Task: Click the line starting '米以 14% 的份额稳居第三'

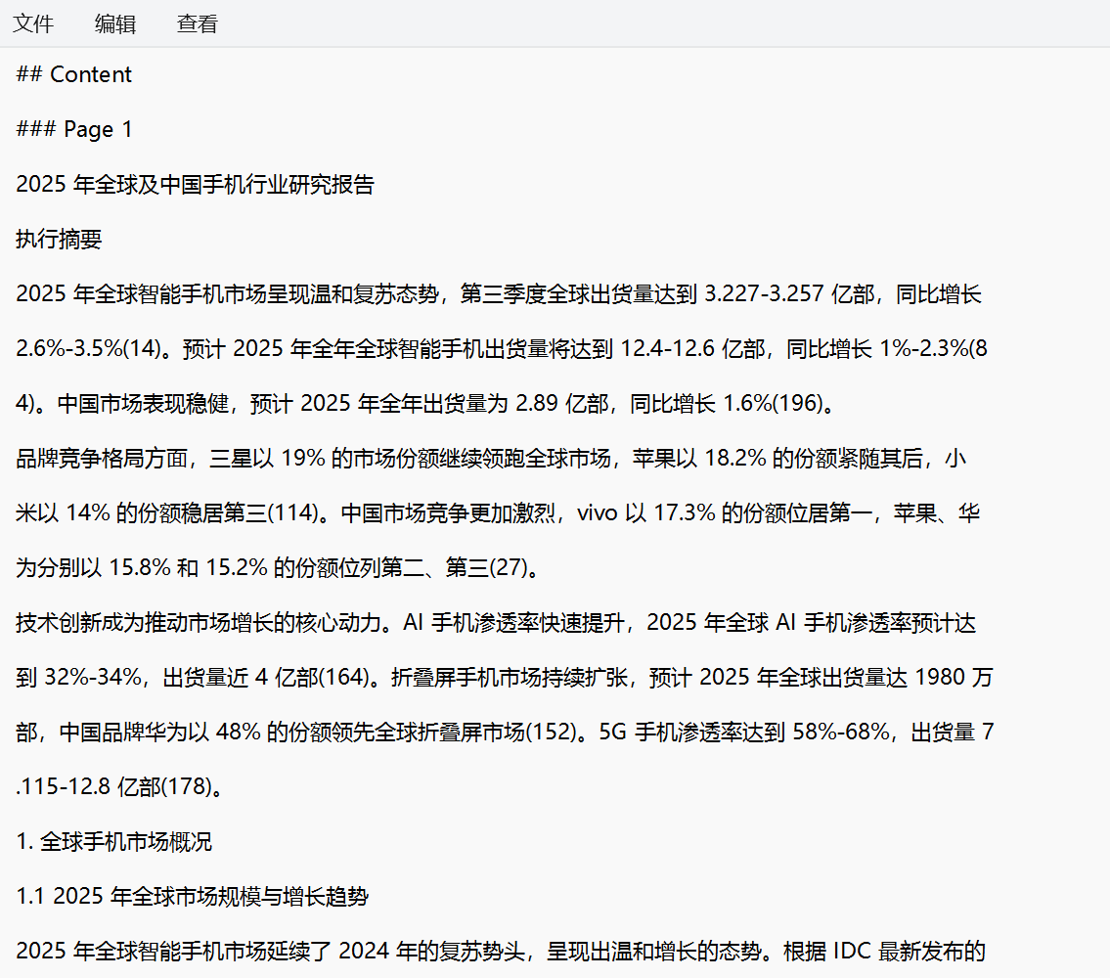Action: point(498,512)
